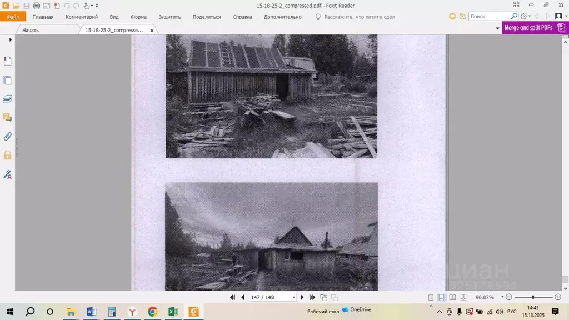Switch to continuous page view

pyautogui.click(x=441, y=297)
